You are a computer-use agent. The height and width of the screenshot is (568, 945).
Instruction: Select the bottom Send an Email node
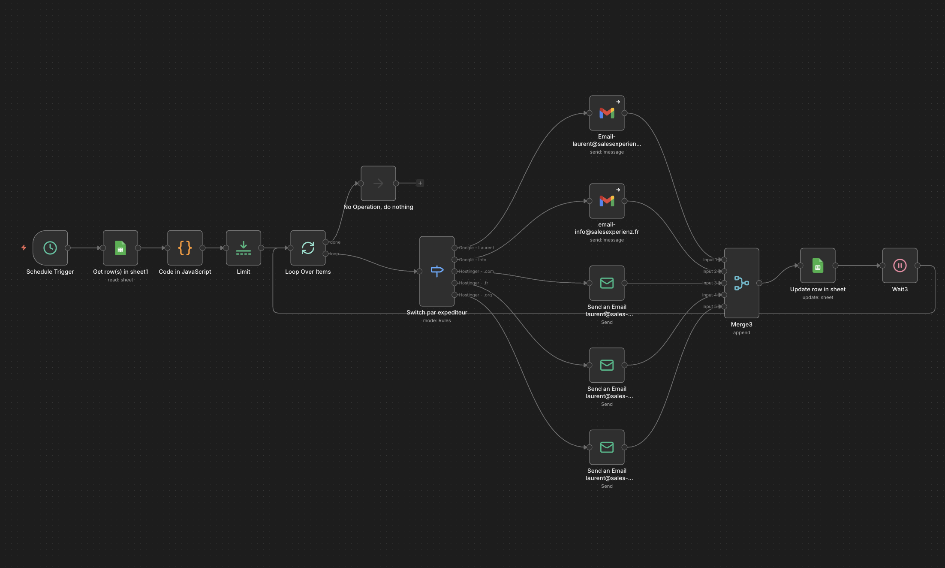pos(607,447)
